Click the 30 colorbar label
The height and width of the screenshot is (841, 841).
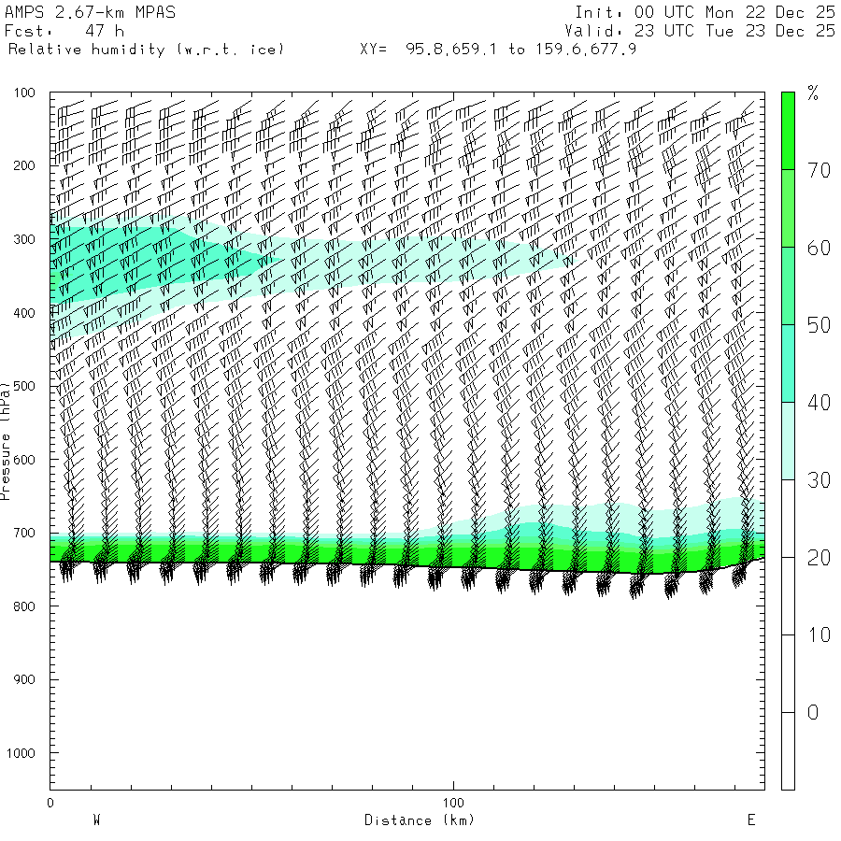click(819, 480)
